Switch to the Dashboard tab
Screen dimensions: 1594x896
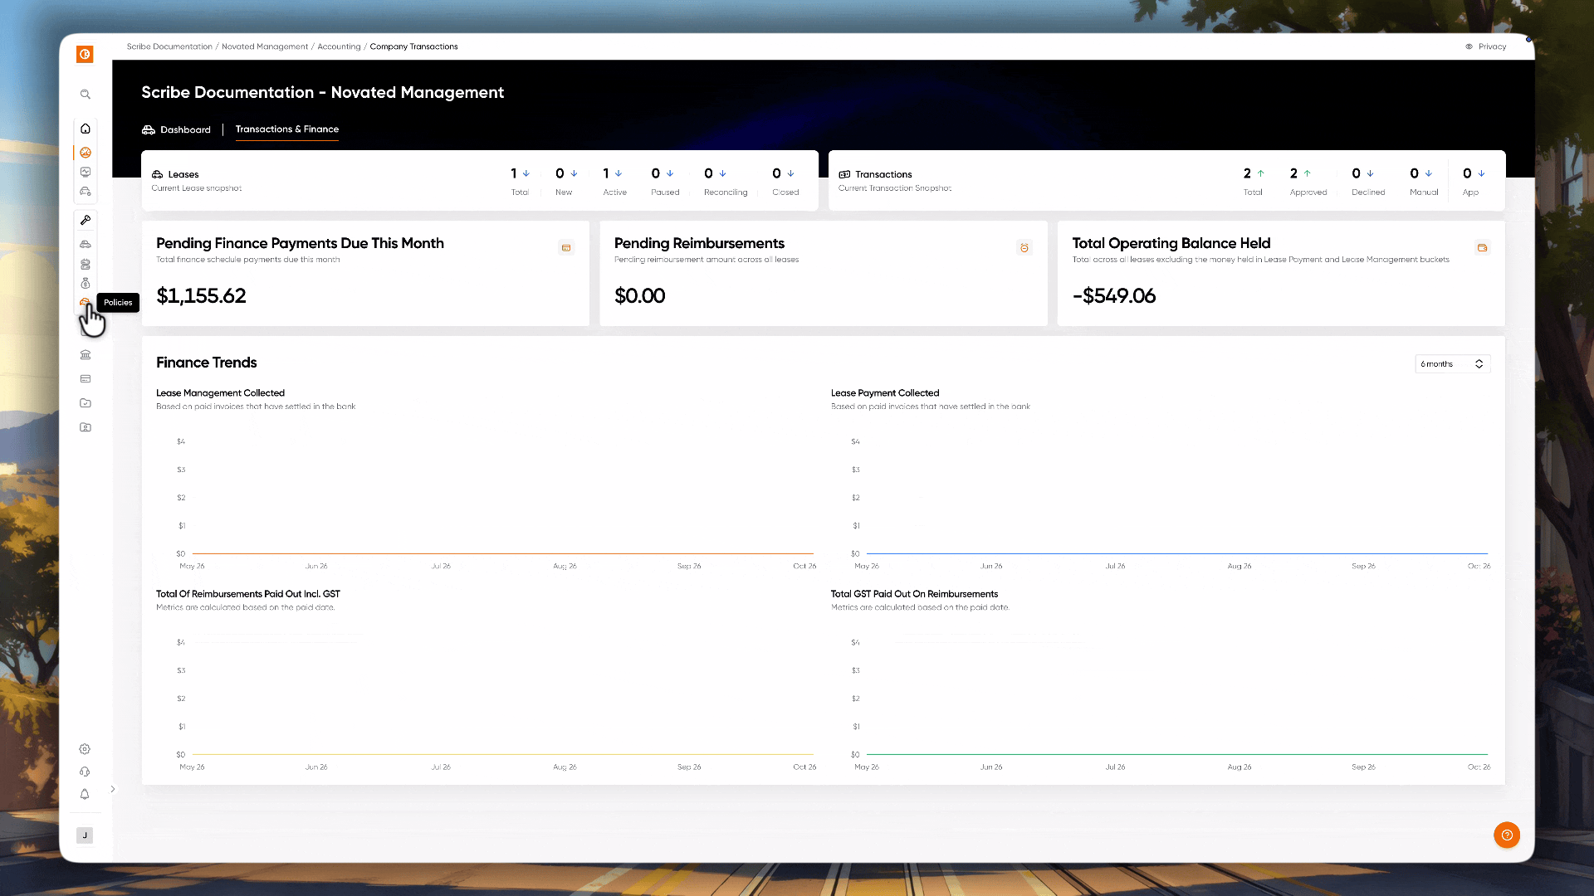pyautogui.click(x=176, y=130)
